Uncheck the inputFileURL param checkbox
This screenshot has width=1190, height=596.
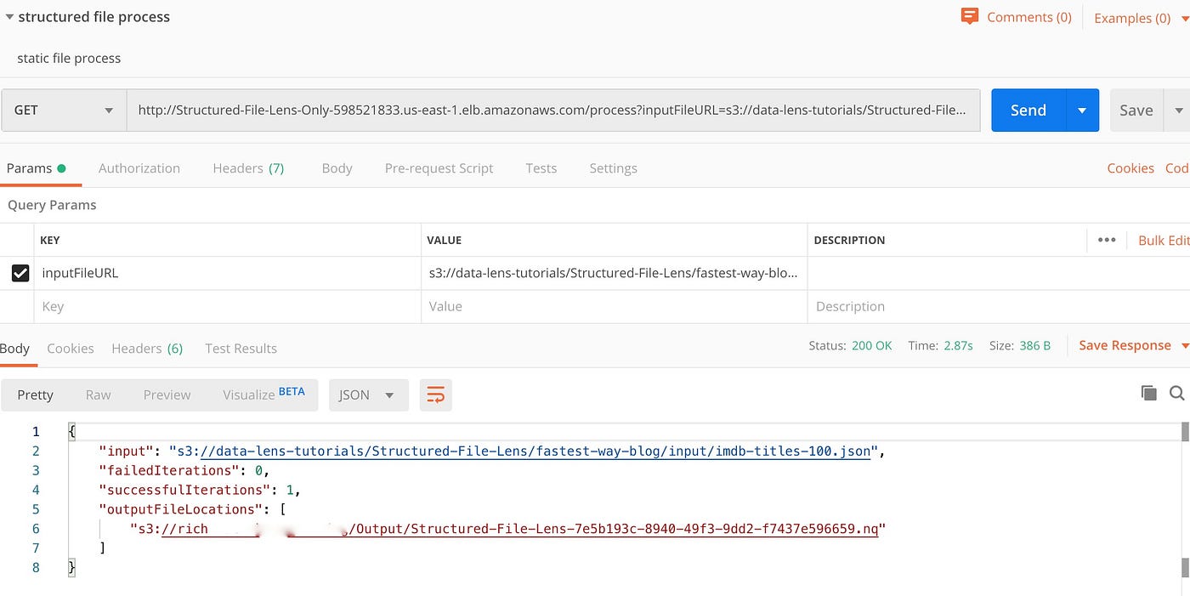(x=20, y=273)
